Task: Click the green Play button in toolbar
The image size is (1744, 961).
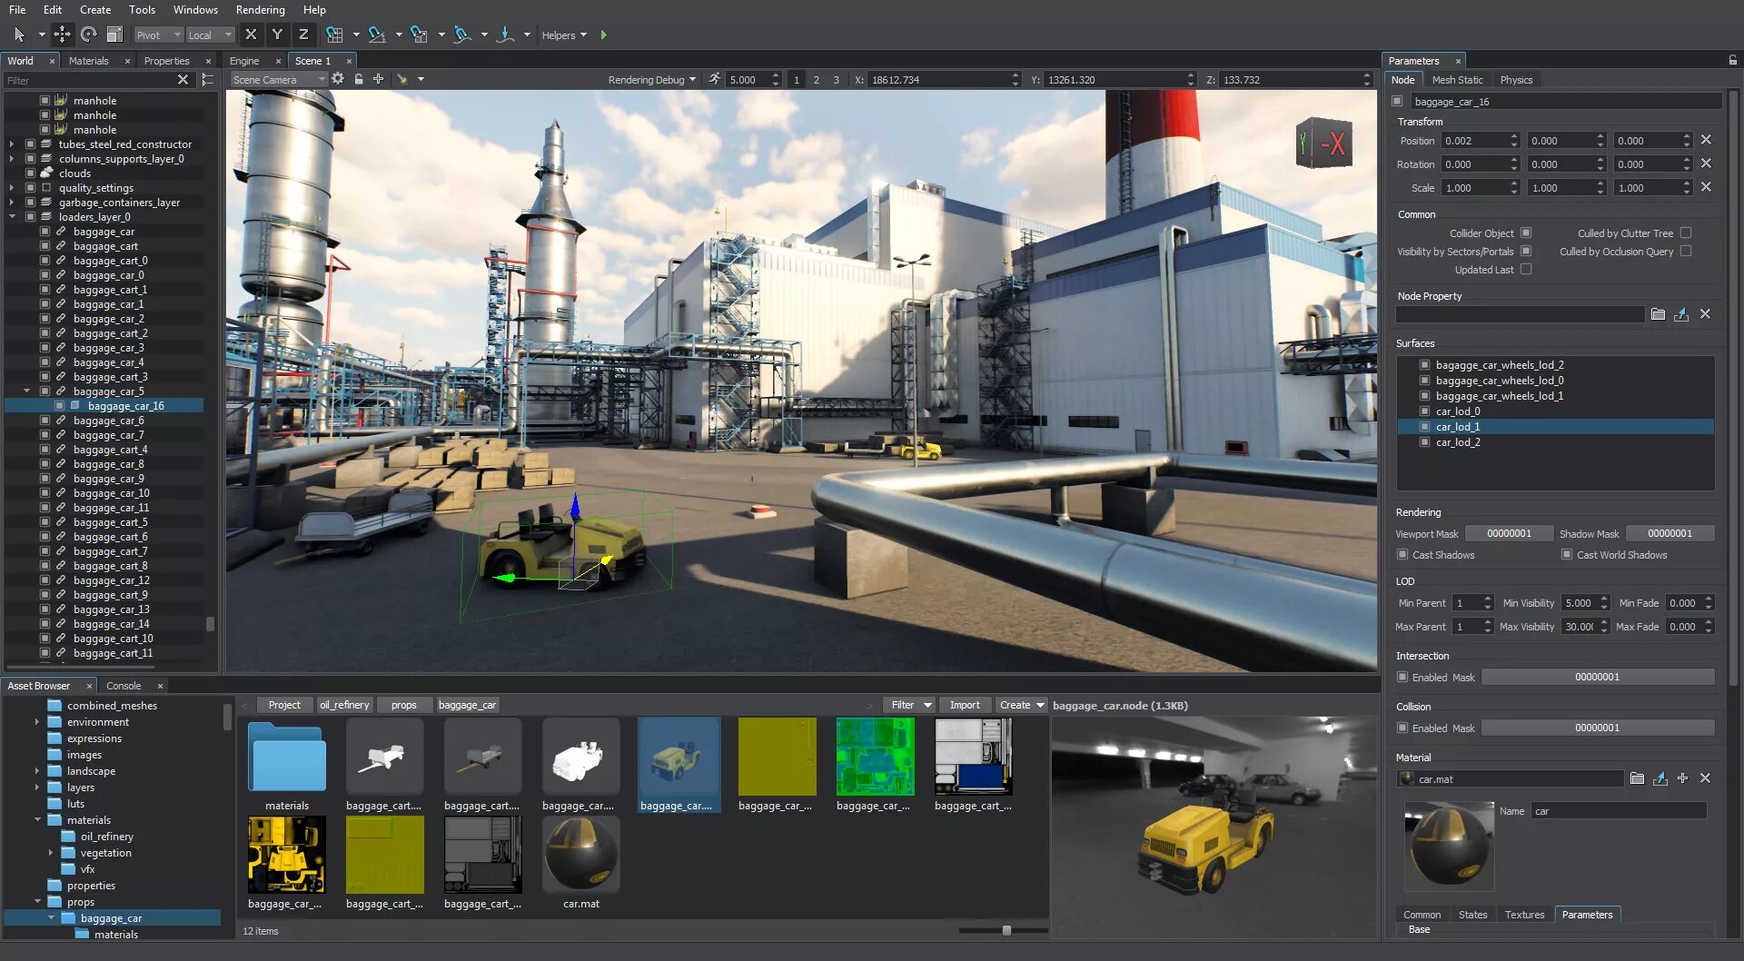Action: 603,35
